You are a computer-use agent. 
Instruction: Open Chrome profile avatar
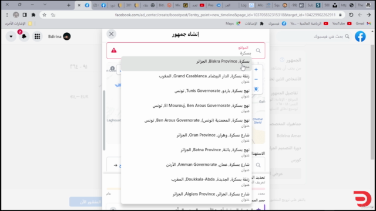coord(16,15)
